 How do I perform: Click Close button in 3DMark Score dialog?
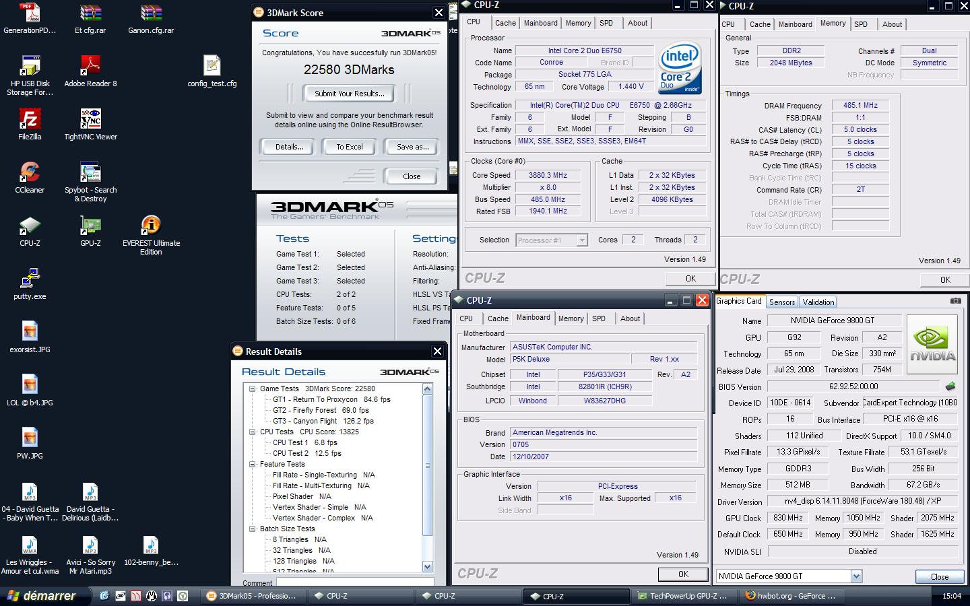[412, 176]
